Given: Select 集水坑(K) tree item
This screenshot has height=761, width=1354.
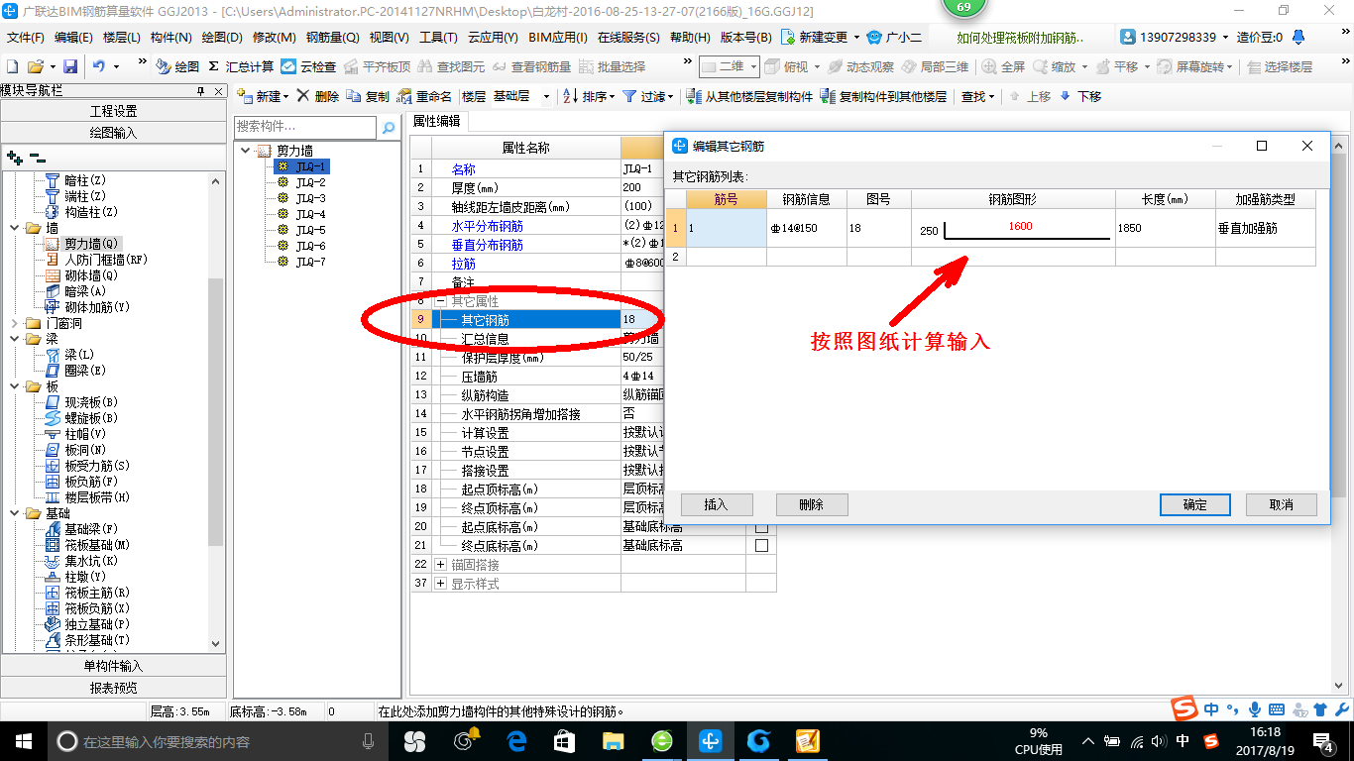Looking at the screenshot, I should (91, 561).
